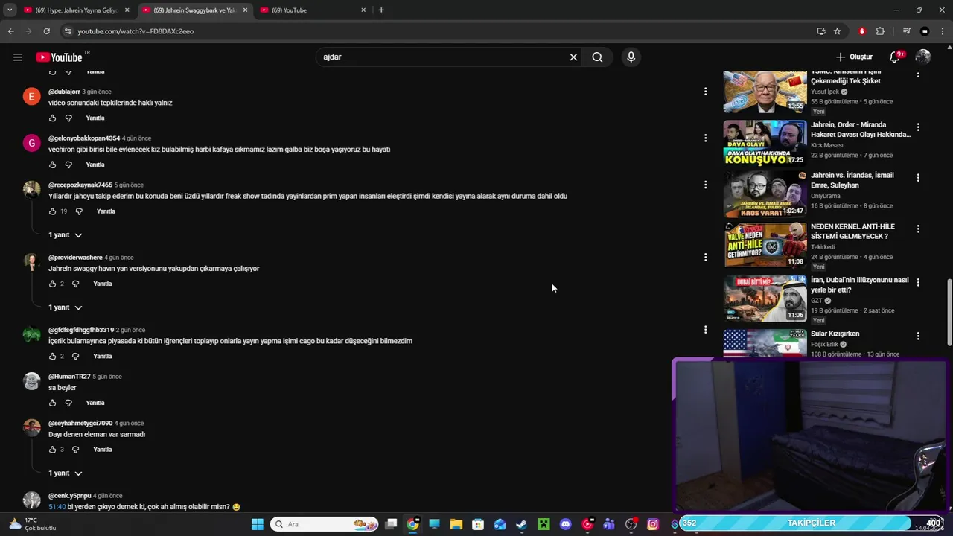Open Windows Start menu
The height and width of the screenshot is (536, 953).
(258, 524)
